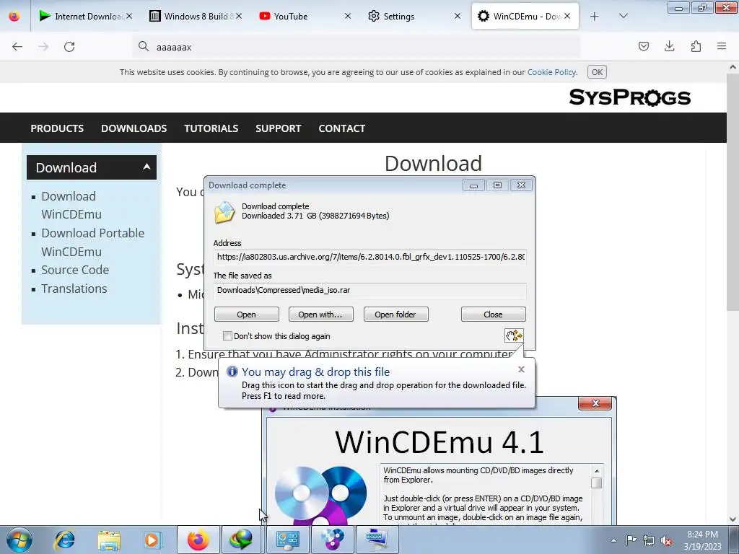Open Windows Media Player from taskbar

click(x=153, y=540)
